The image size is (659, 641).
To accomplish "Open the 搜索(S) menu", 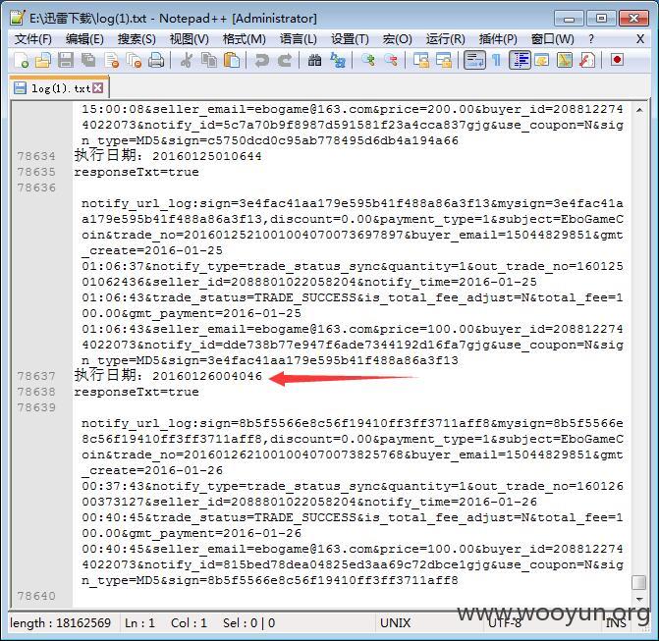I will (137, 39).
